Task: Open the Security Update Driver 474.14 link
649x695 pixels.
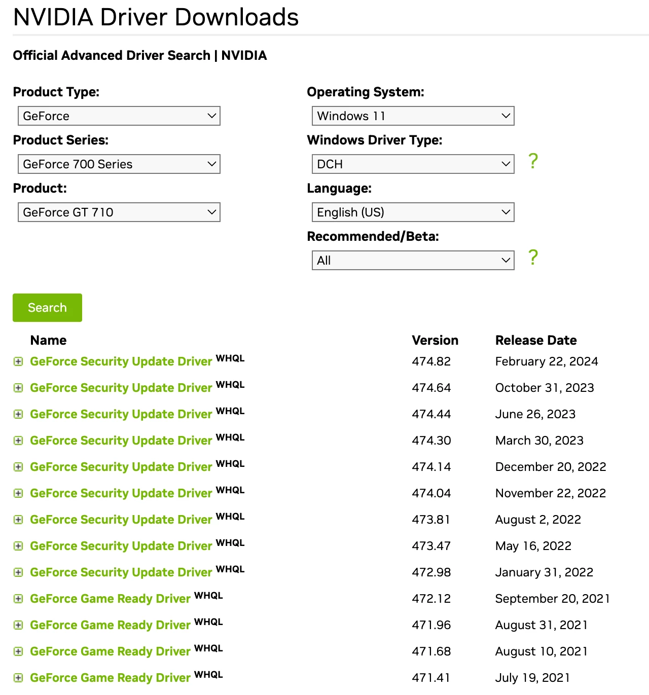Action: tap(121, 467)
